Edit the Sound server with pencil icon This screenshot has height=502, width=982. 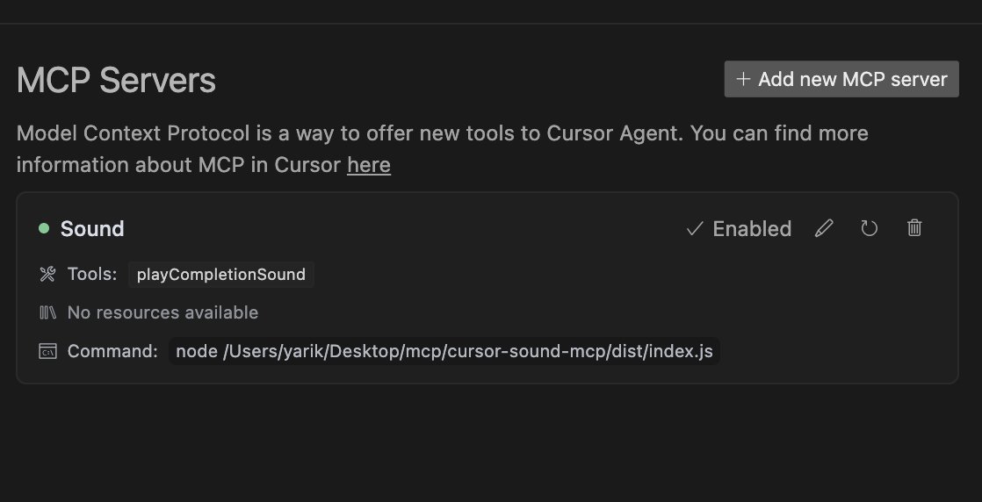click(824, 228)
